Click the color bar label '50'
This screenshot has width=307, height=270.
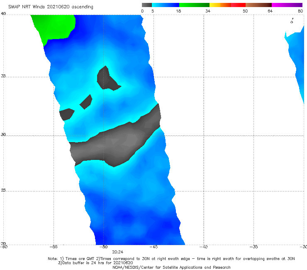tap(245, 11)
